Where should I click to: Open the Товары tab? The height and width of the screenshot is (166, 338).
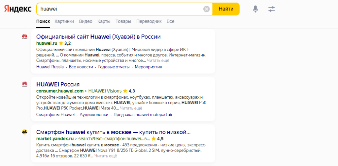(123, 21)
